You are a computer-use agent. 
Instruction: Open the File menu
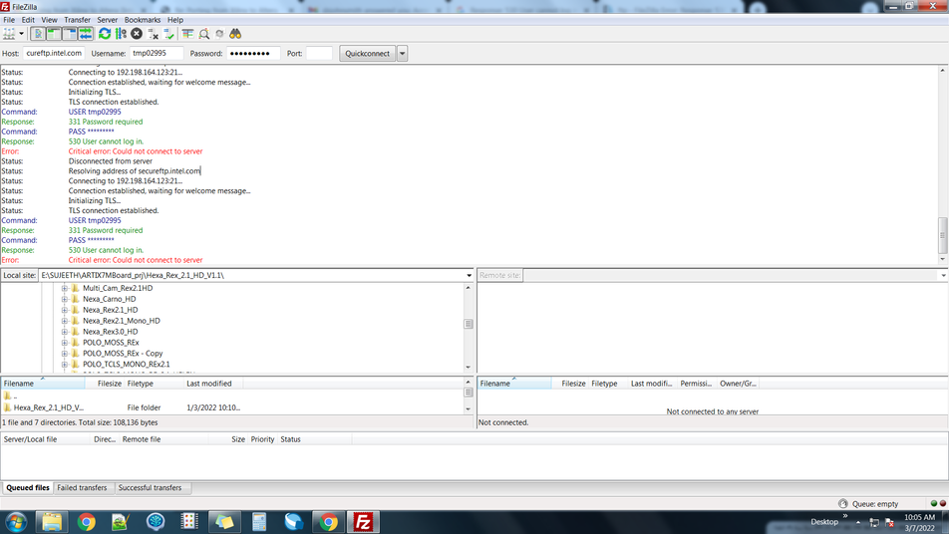[x=9, y=20]
